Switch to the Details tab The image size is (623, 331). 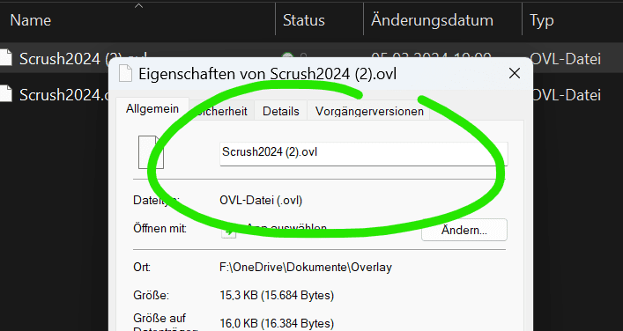(x=281, y=111)
